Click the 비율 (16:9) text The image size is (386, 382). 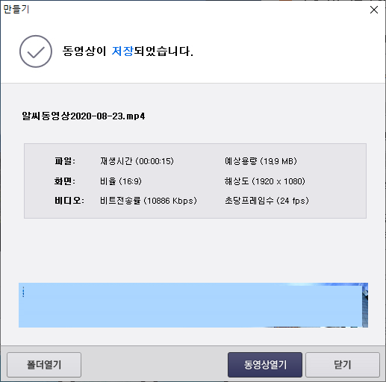coord(121,181)
